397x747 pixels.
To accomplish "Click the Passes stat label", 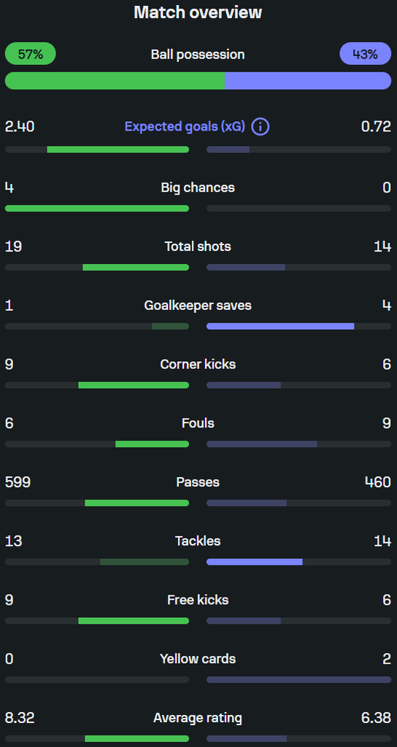I will click(x=198, y=482).
